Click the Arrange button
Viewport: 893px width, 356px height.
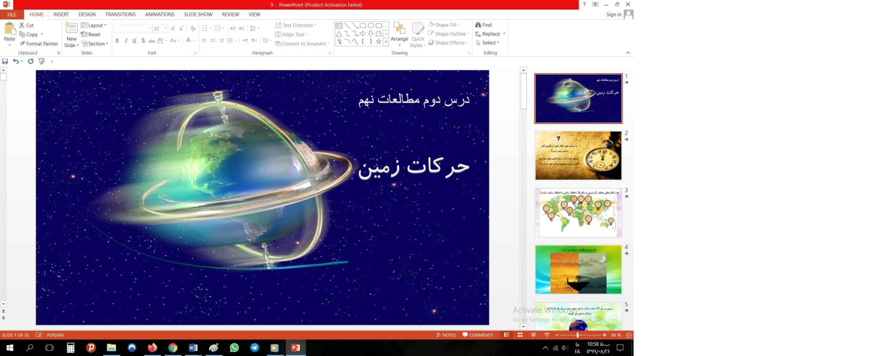pos(399,33)
